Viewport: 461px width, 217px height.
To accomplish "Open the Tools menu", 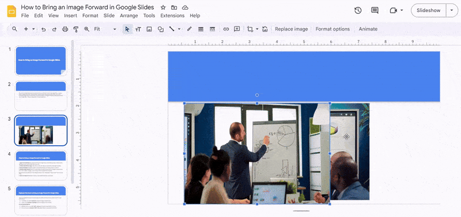I will coord(149,15).
